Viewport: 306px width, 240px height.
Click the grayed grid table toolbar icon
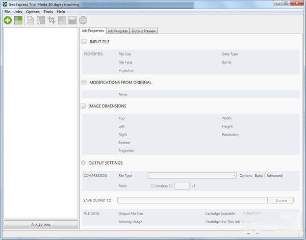pos(41,20)
